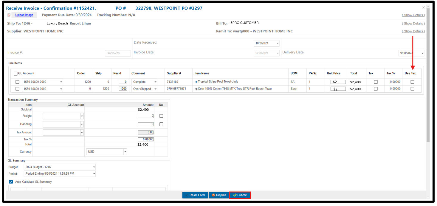Close the Receive Invoice dialog with X
The image size is (437, 206).
[x=424, y=7]
